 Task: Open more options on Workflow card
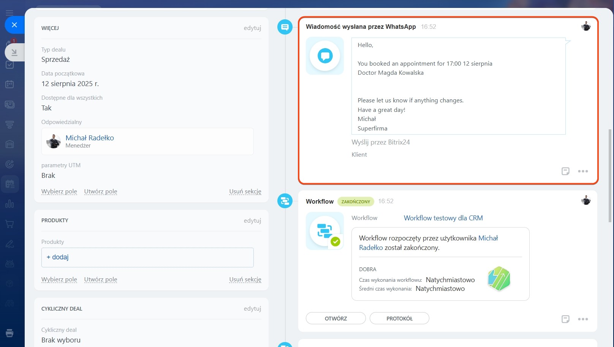pos(583,319)
